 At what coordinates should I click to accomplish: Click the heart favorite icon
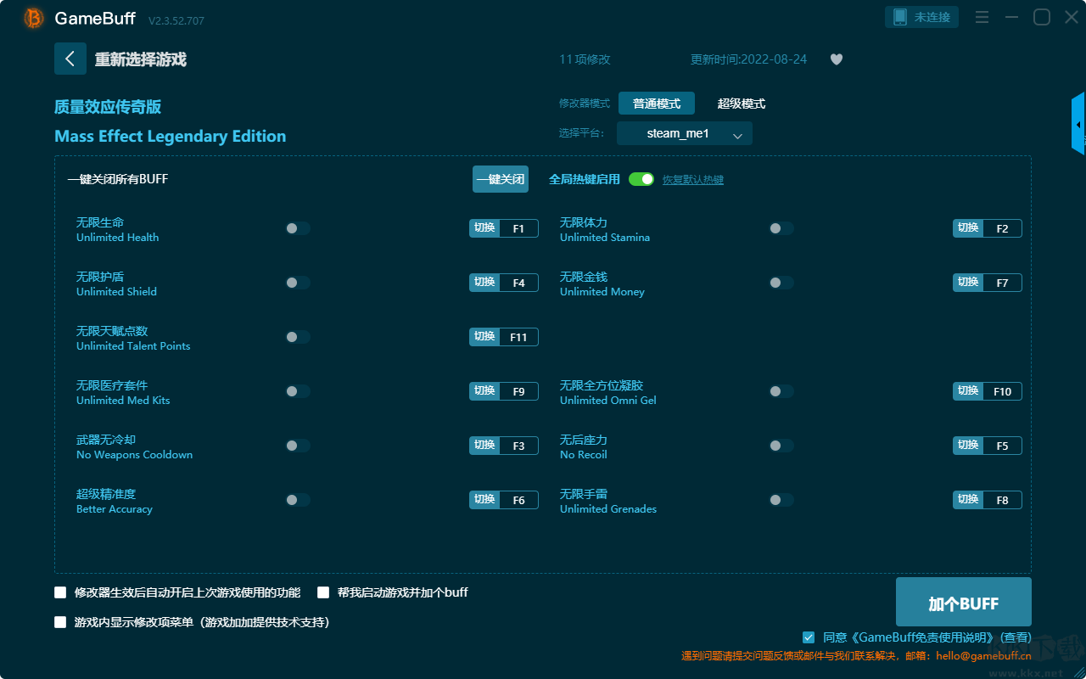(837, 59)
